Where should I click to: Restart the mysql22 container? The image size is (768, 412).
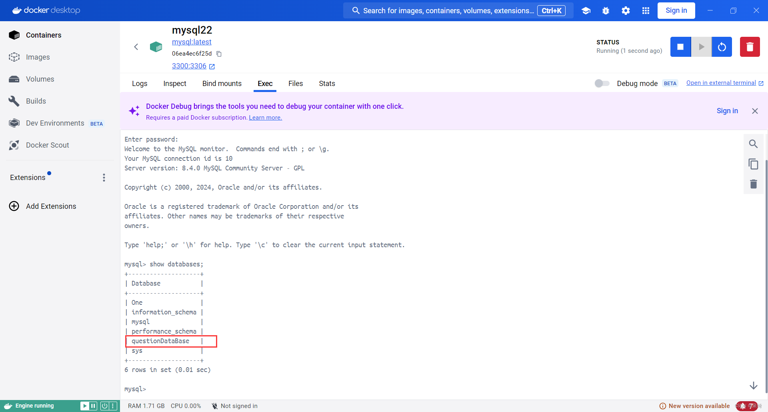click(722, 47)
